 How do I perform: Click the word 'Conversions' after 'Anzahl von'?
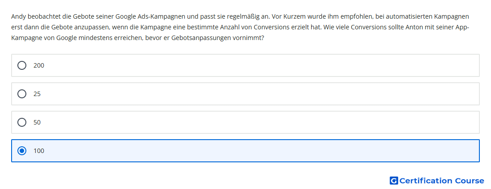pyautogui.click(x=271, y=27)
